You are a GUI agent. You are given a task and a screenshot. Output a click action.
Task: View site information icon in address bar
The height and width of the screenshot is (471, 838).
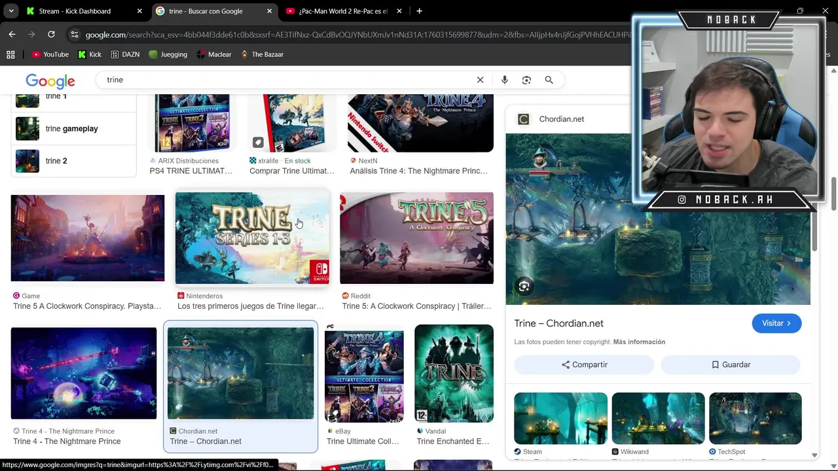coord(74,35)
